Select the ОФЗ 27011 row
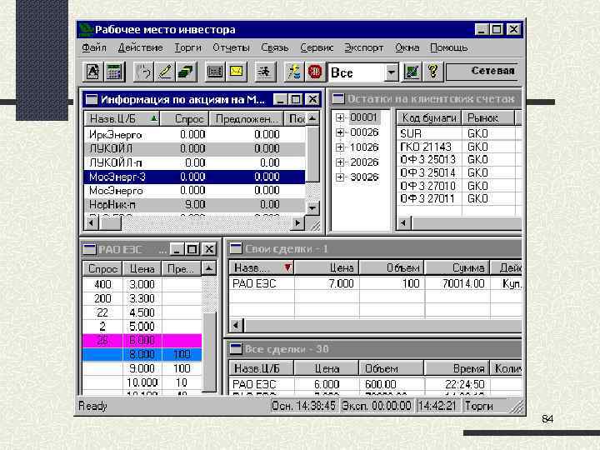The image size is (600, 450). click(459, 198)
